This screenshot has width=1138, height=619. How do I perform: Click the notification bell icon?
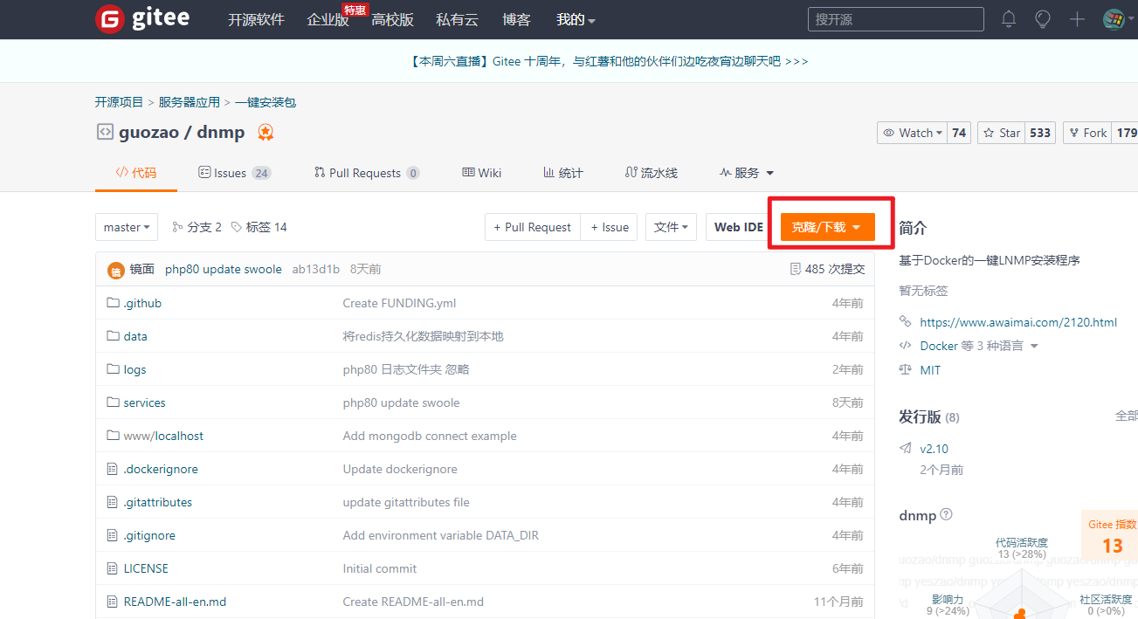tap(1008, 18)
